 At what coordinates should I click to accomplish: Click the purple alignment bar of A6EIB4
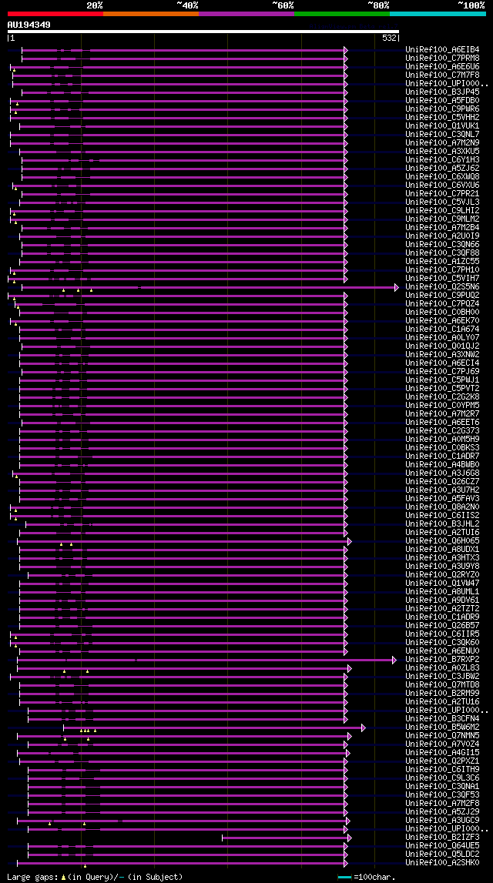(x=183, y=50)
